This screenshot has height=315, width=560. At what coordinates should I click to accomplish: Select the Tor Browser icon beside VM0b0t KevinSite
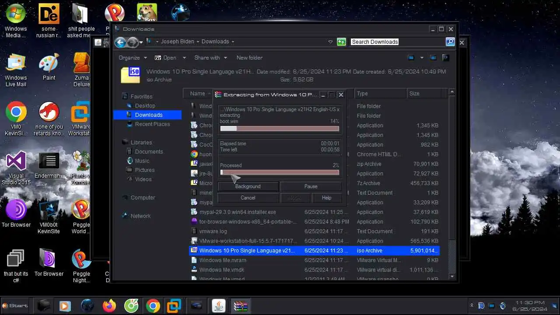[x=16, y=214]
